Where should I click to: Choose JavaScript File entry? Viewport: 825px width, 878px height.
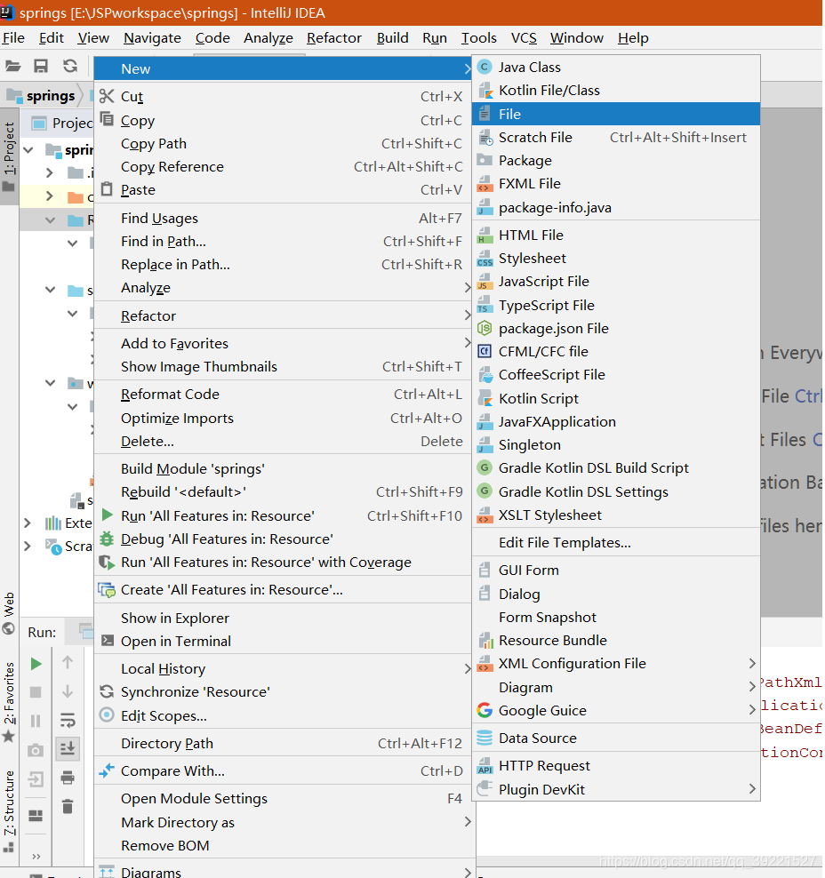616,281
